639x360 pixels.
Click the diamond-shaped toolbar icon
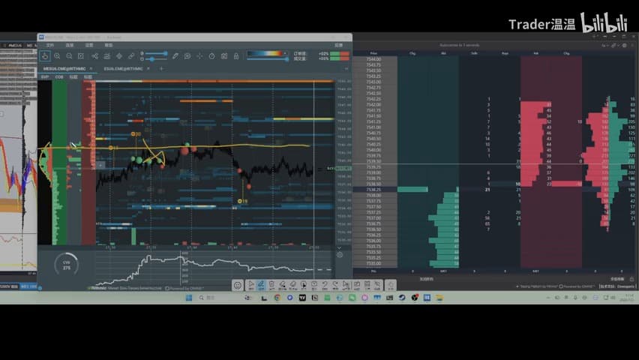point(119,56)
